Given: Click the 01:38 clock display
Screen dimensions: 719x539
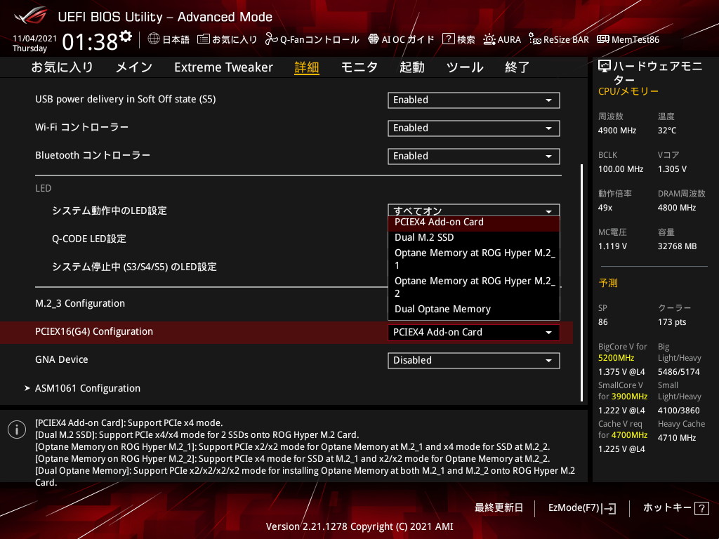Looking at the screenshot, I should [x=91, y=41].
